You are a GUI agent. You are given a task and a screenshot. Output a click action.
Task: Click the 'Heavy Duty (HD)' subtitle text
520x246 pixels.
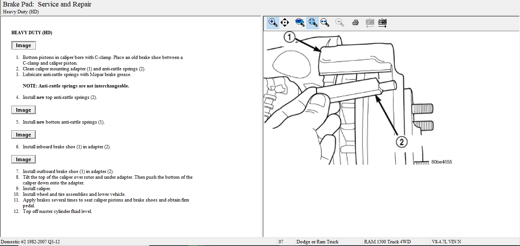coord(21,12)
